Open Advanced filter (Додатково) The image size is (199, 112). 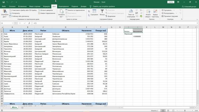110,16
